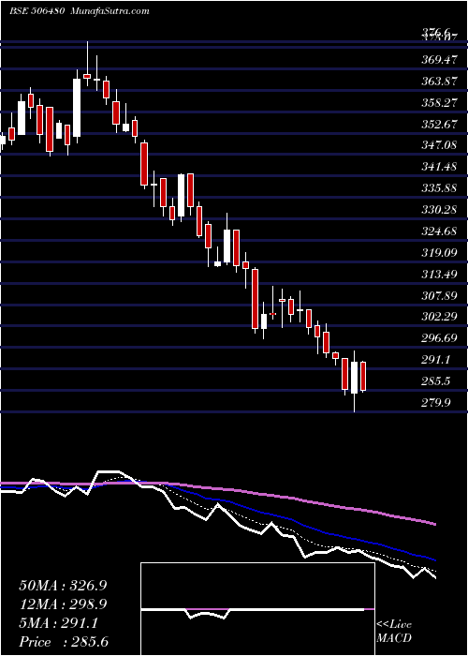468x656 pixels.
Task: Click the 363.87 price axis label
Action: point(439,82)
